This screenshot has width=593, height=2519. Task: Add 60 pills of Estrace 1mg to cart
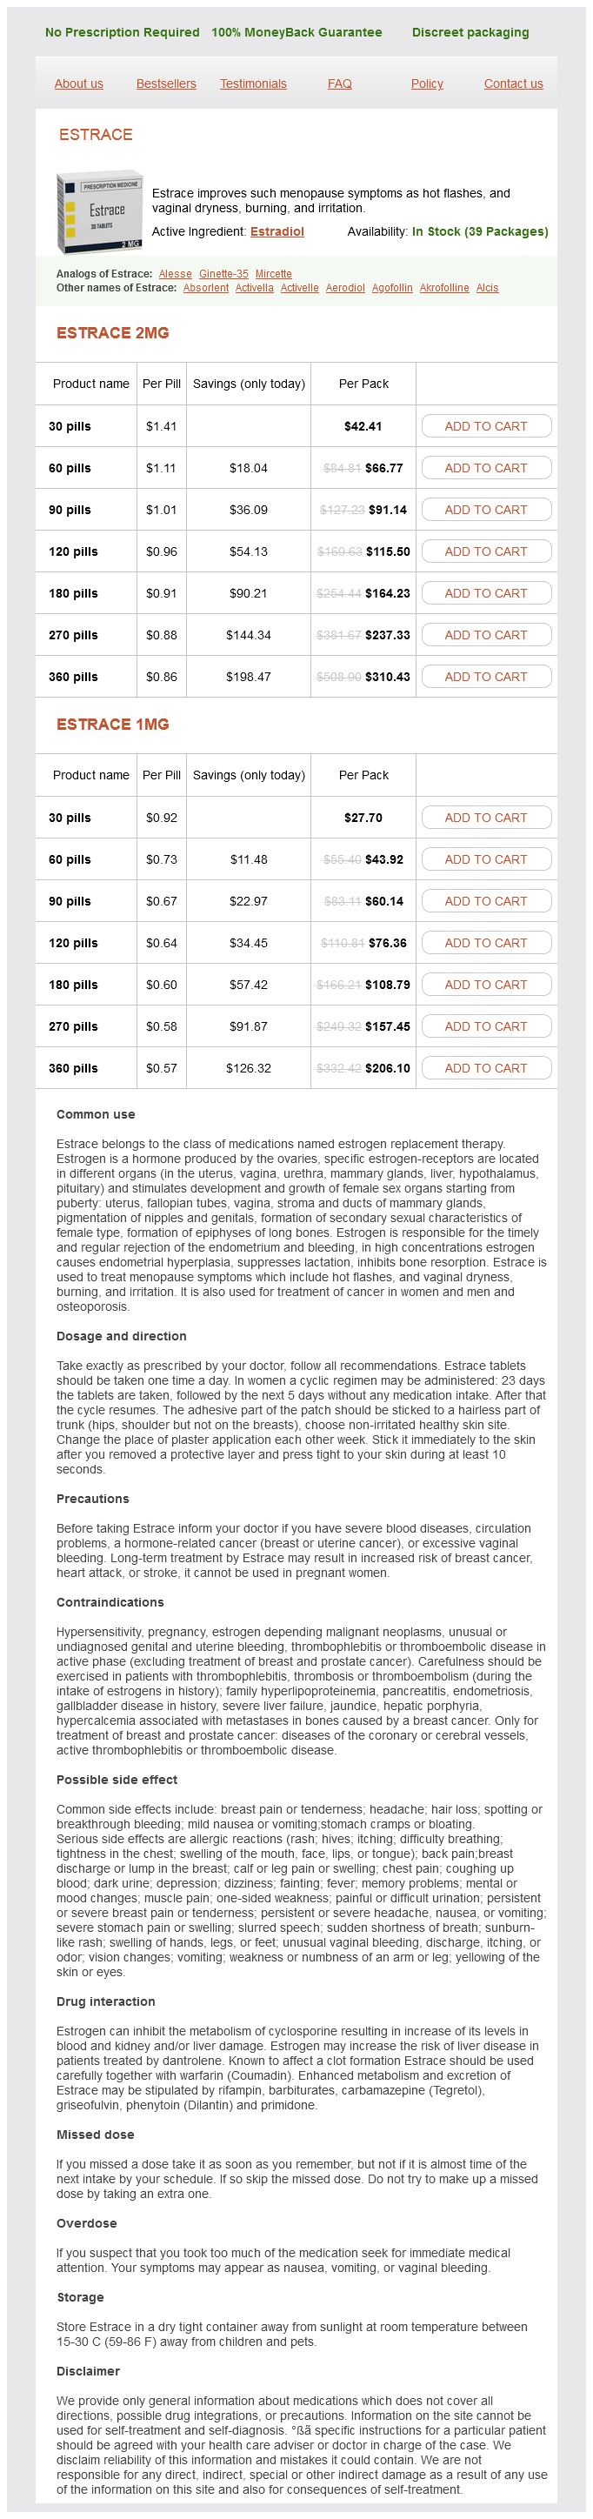click(485, 859)
